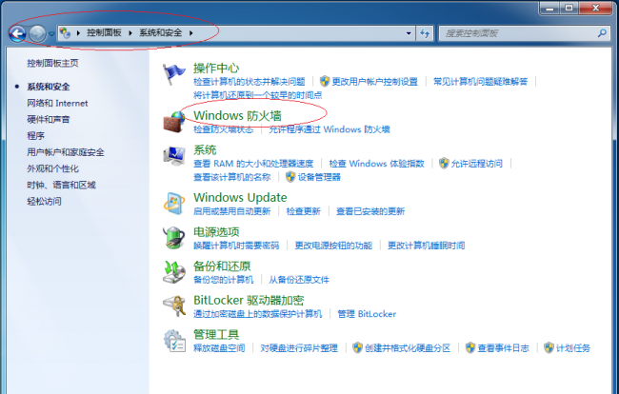Click 常见计算机问题疑难解答 link
This screenshot has width=619, height=394.
[480, 82]
